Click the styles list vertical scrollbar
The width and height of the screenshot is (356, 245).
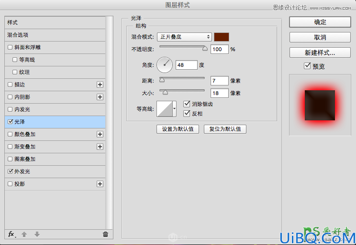(109, 123)
